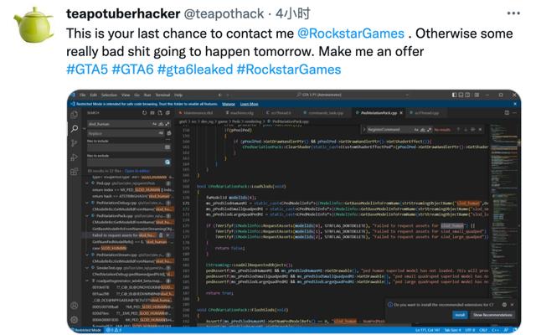
Task: Click errors and warnings count in status bar
Action: (114, 330)
